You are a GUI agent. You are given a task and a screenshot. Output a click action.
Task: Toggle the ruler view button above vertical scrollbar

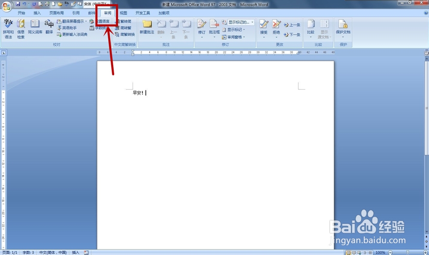[x=426, y=53]
